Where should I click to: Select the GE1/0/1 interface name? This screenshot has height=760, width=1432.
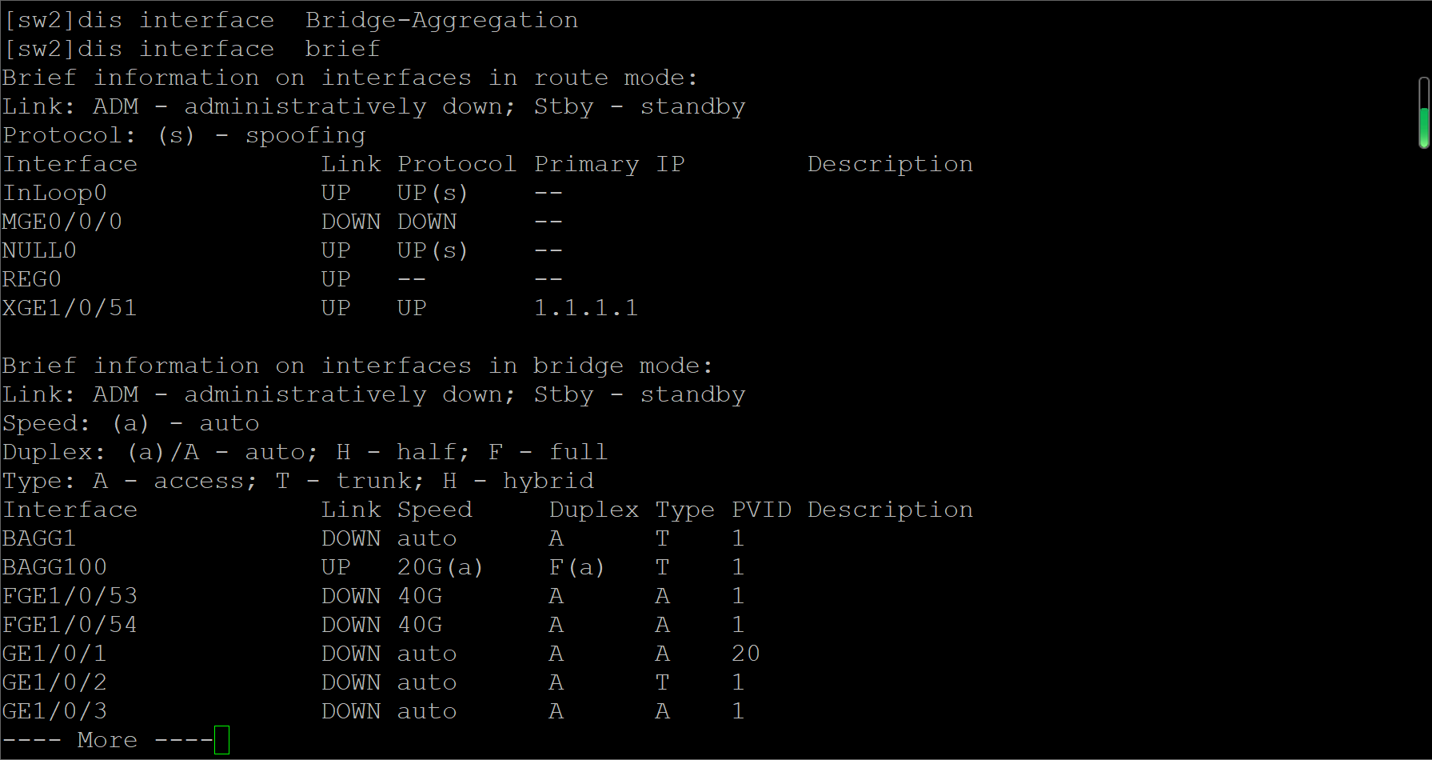point(54,654)
